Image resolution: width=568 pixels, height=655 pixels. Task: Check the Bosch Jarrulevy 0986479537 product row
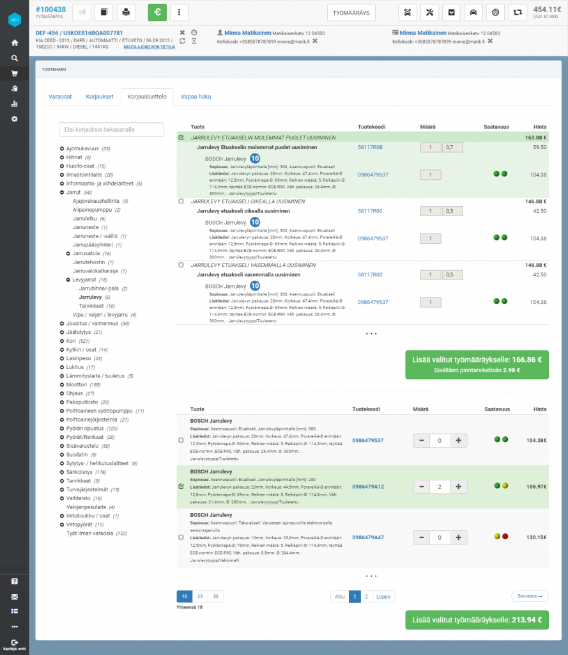coord(181,440)
